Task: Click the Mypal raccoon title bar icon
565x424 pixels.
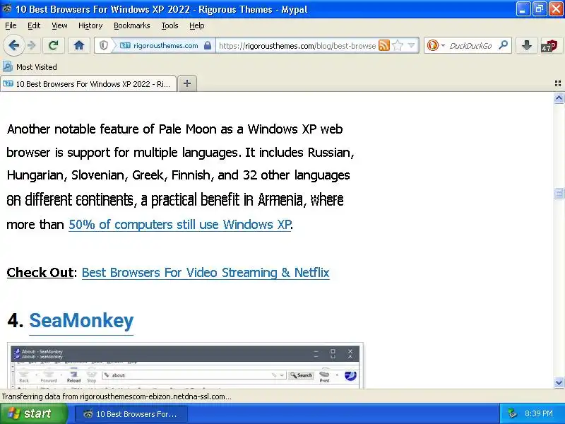Action: [x=6, y=8]
